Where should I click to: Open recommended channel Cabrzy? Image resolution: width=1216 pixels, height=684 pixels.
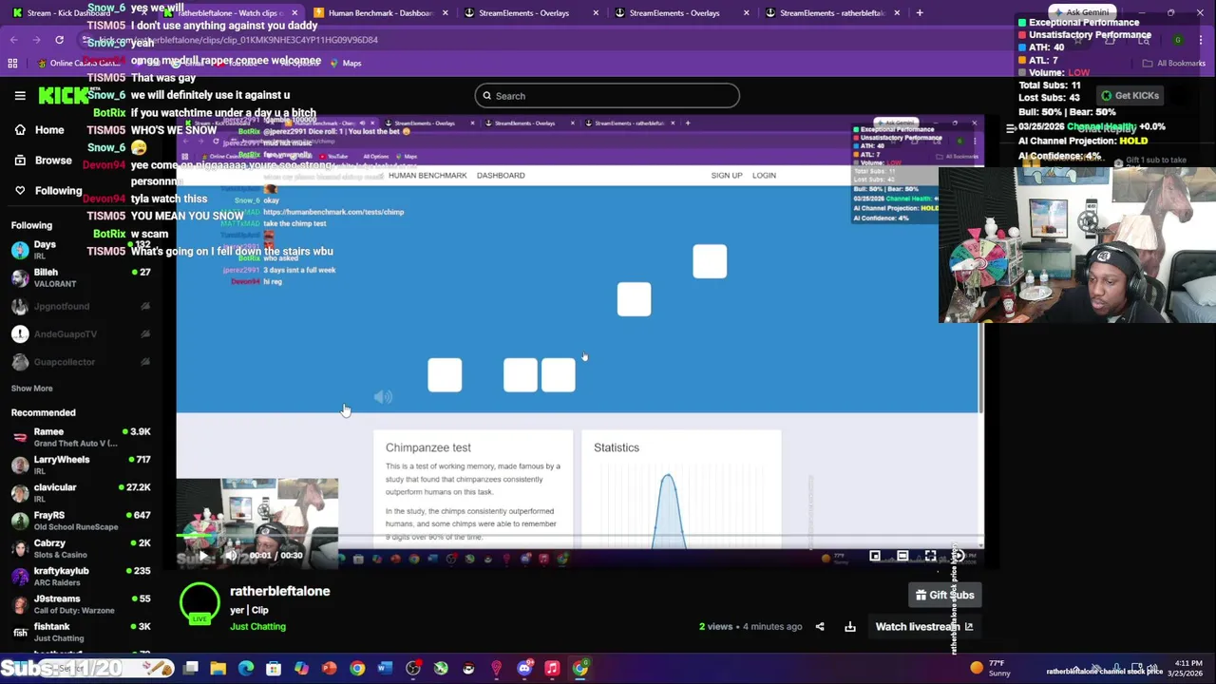[x=81, y=548]
